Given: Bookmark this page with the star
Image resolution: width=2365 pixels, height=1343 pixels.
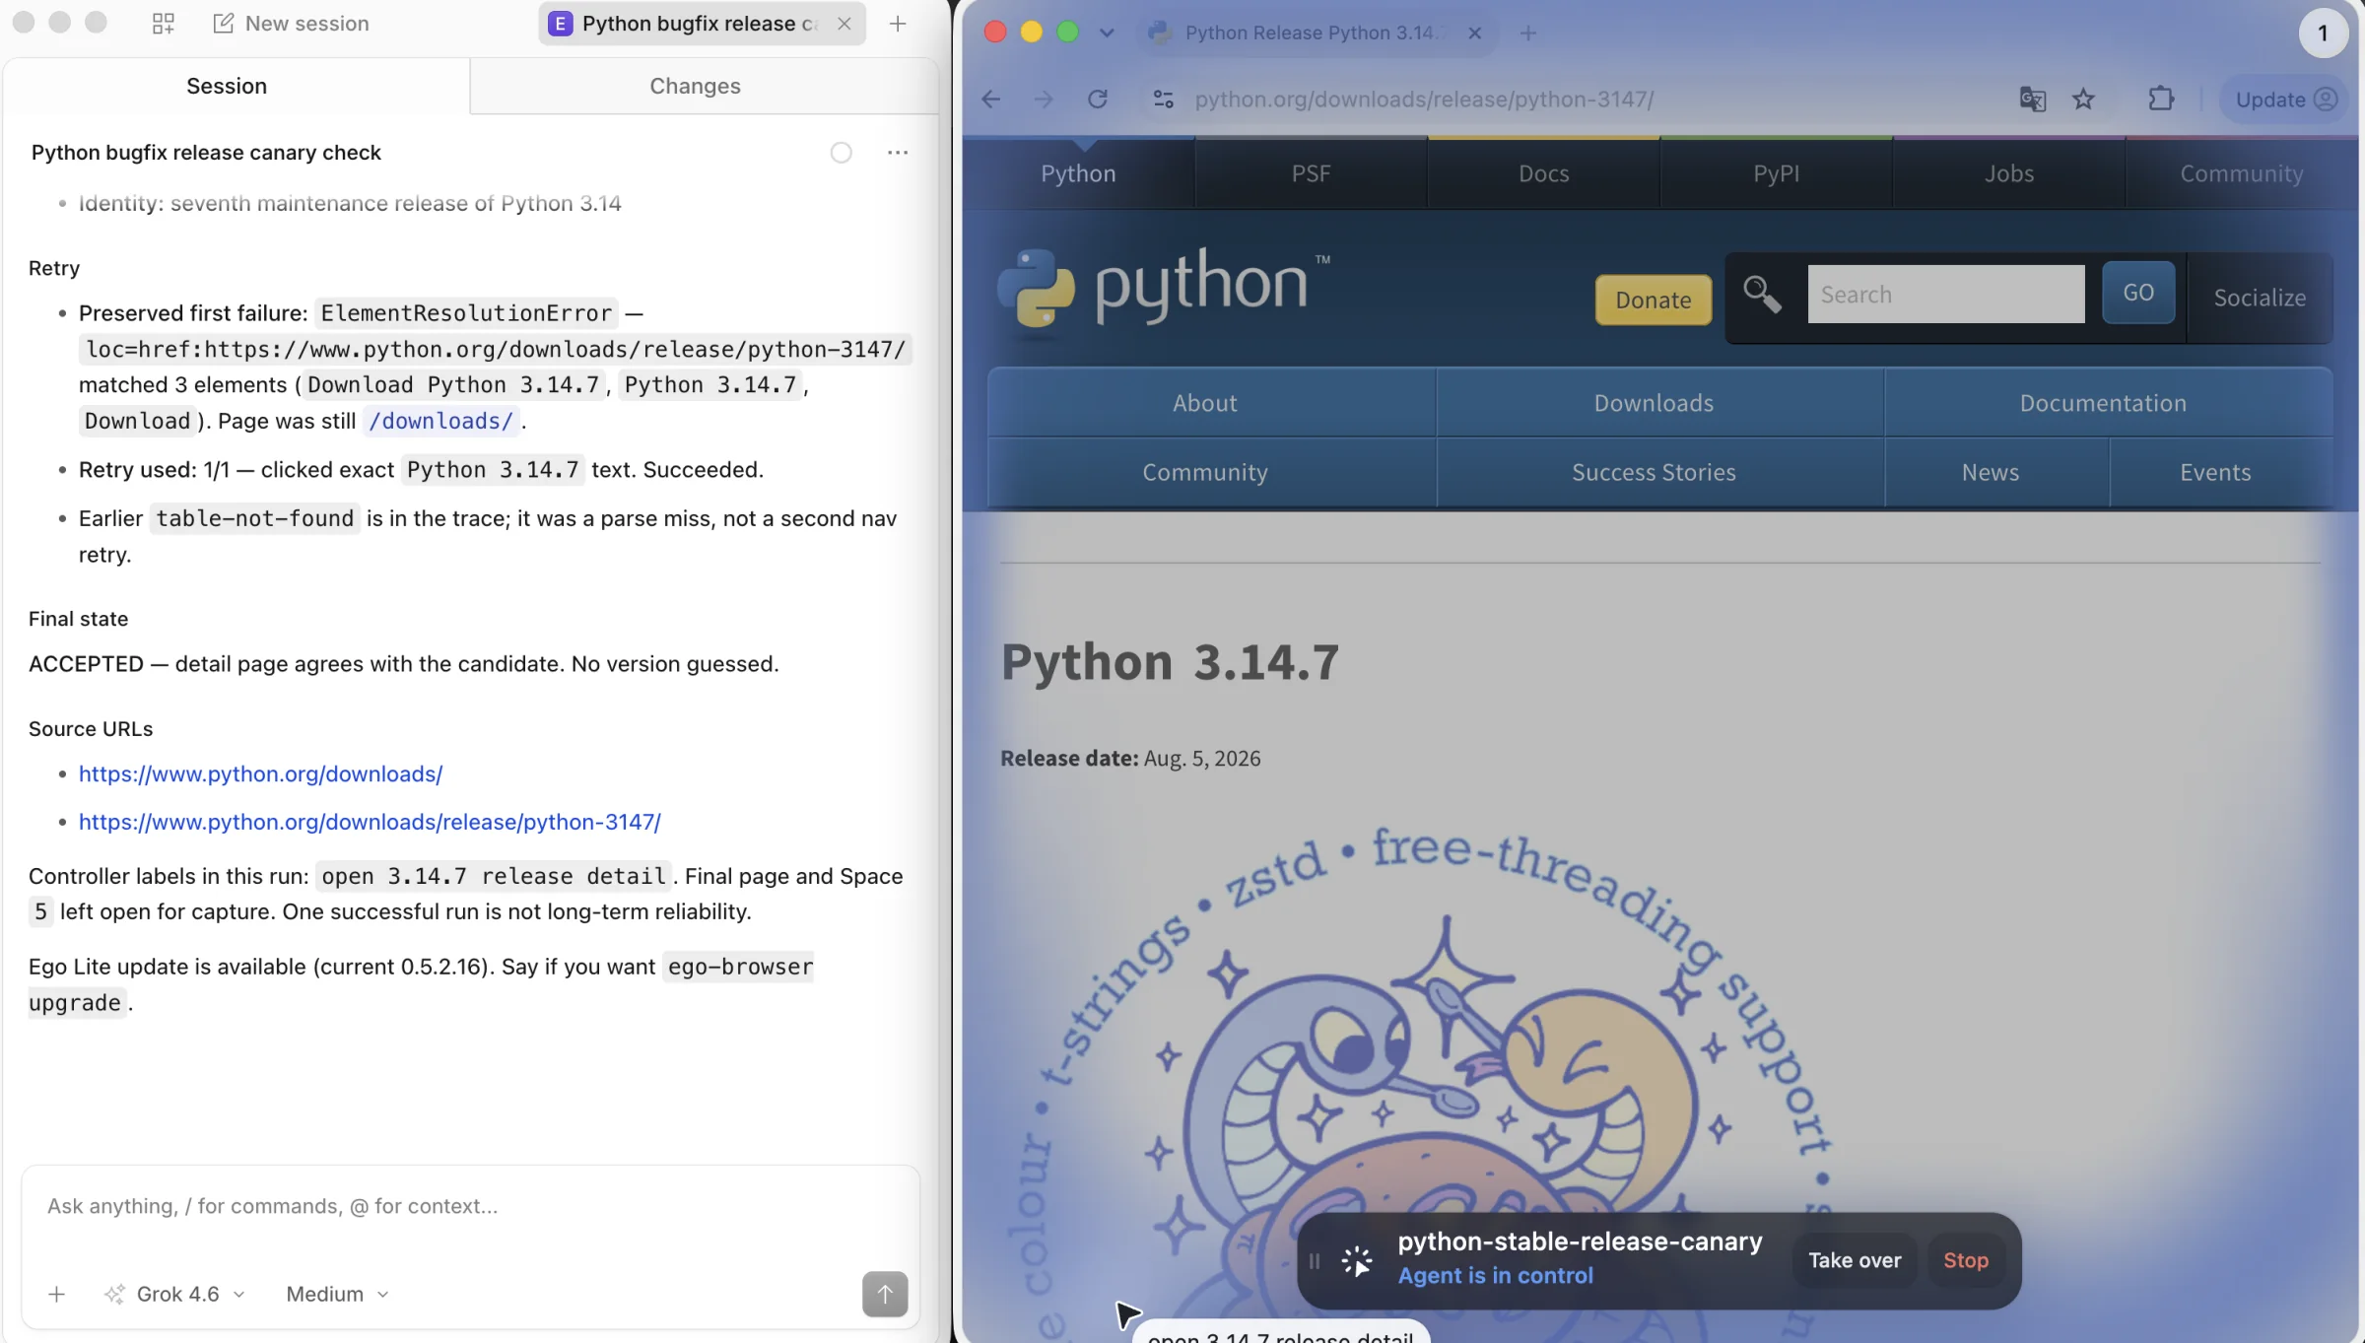Looking at the screenshot, I should pos(2083,100).
